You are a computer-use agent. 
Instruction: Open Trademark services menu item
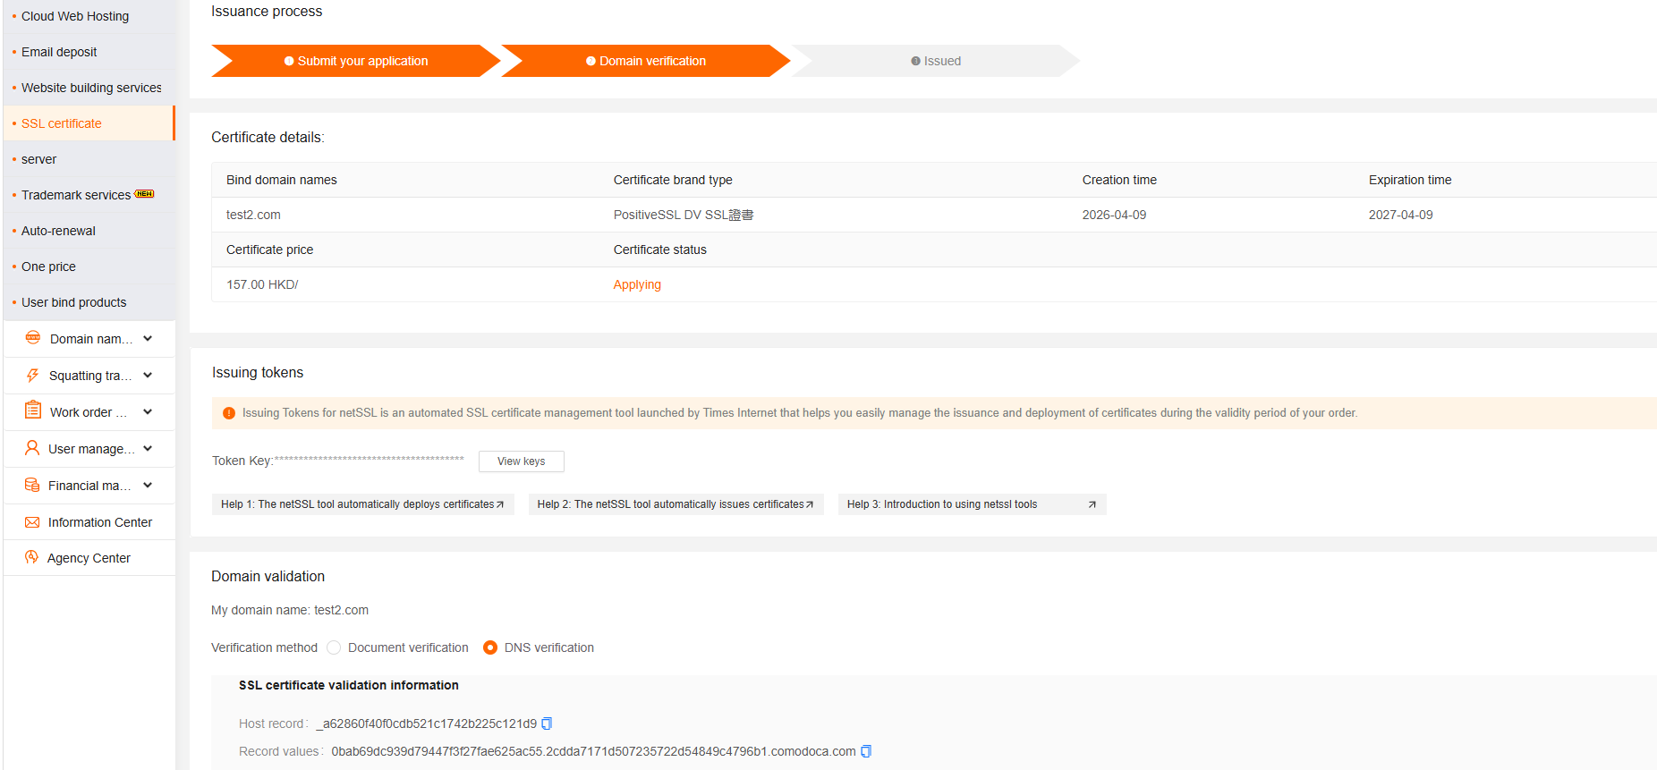pyautogui.click(x=76, y=195)
